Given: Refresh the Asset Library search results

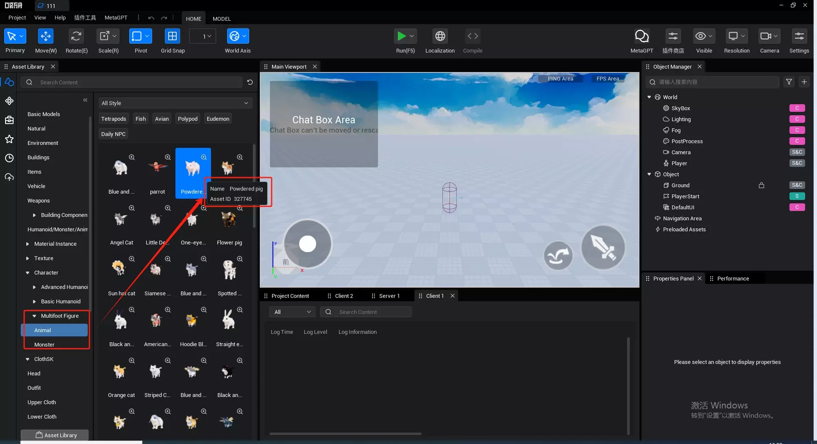Looking at the screenshot, I should pos(250,82).
